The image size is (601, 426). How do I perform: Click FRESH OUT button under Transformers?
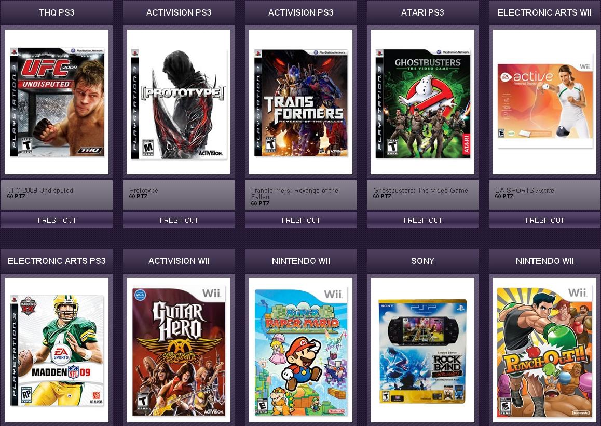300,220
